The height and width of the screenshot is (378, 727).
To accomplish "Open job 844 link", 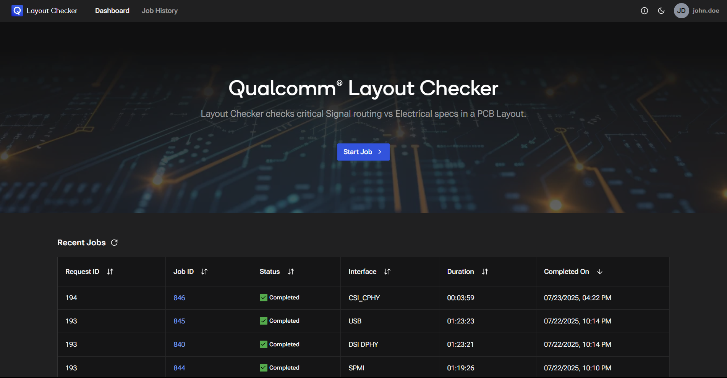I will click(179, 368).
